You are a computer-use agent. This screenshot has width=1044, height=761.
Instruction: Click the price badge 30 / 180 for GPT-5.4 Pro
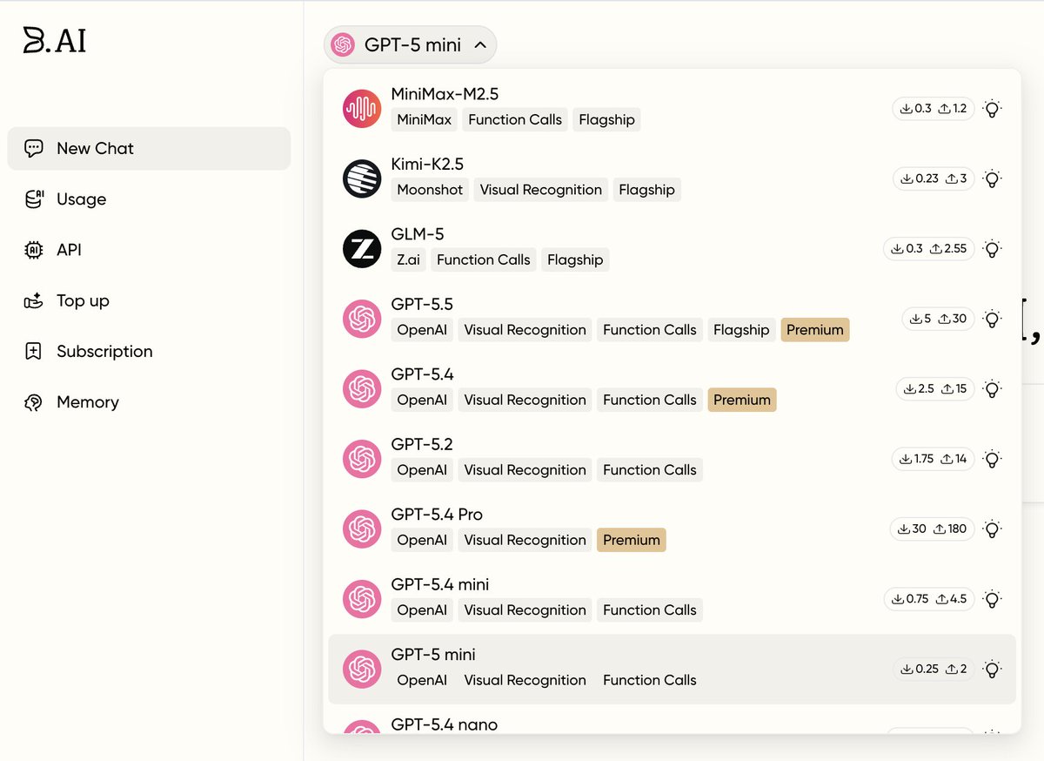(932, 529)
